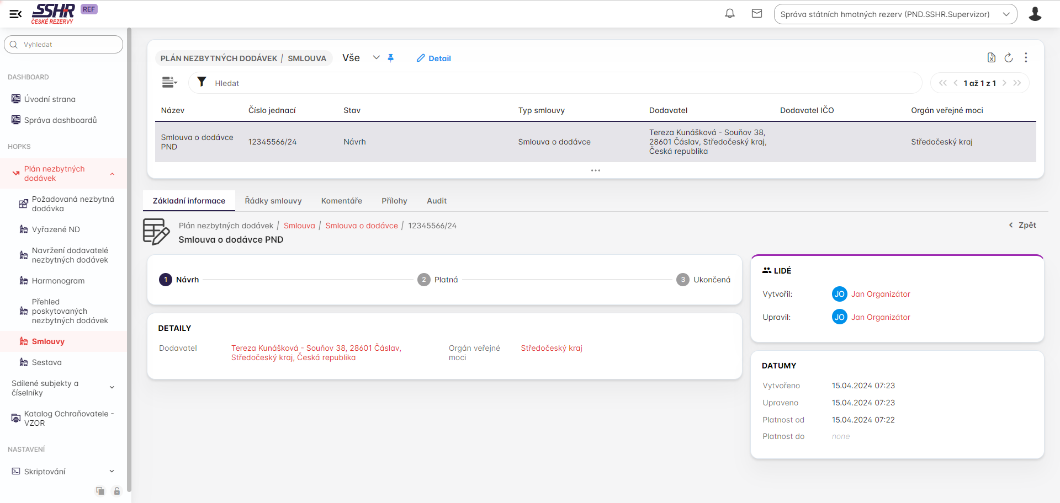This screenshot has width=1060, height=503.
Task: Toggle the list view options icon
Action: click(x=169, y=83)
